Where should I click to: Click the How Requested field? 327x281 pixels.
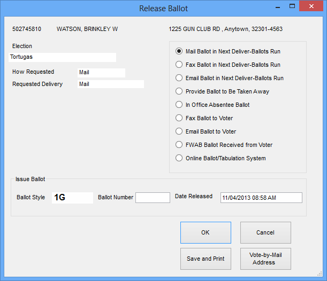[x=101, y=73]
